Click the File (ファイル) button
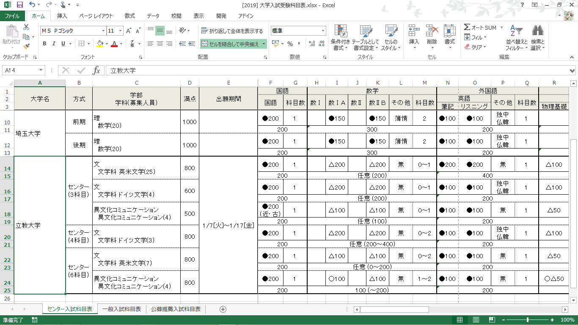Screen dimensions: 578x325 (12, 16)
